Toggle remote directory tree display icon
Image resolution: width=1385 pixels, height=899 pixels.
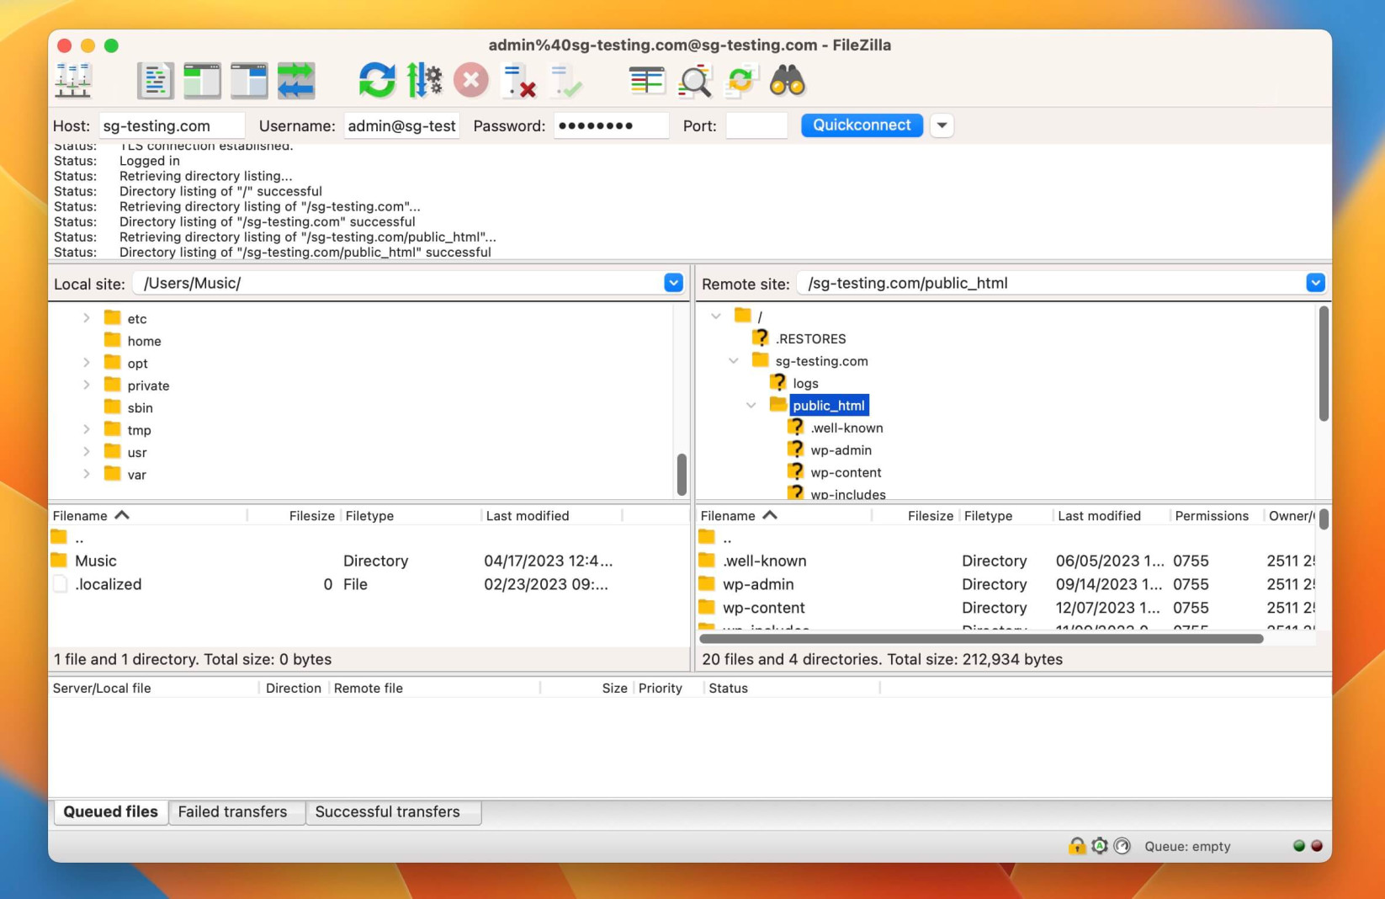pos(249,81)
